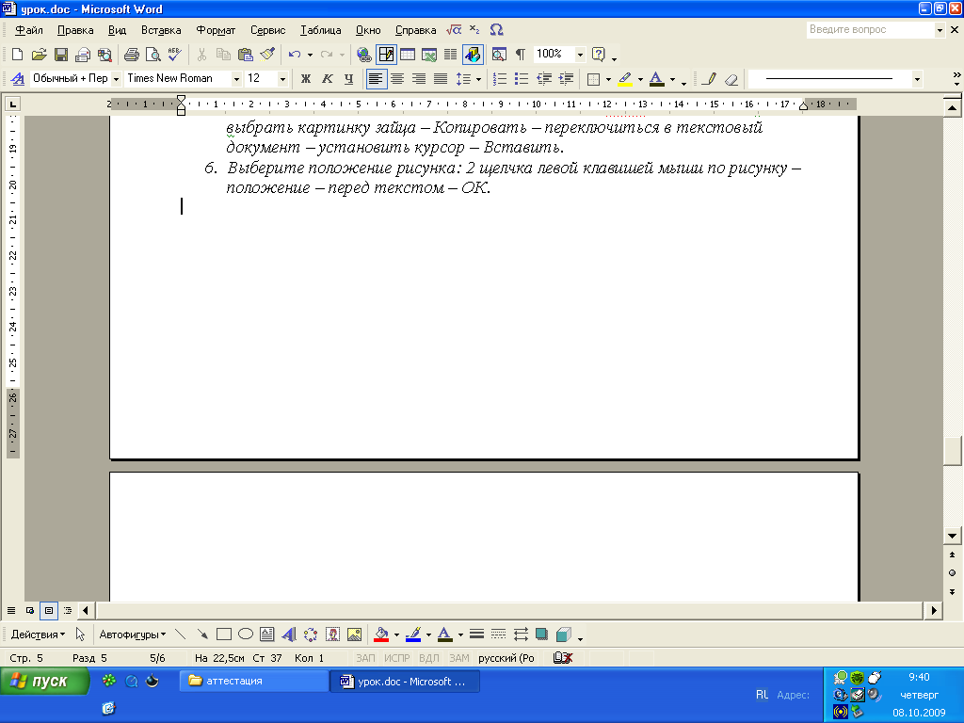Align text to the left
This screenshot has height=723, width=964.
377,79
